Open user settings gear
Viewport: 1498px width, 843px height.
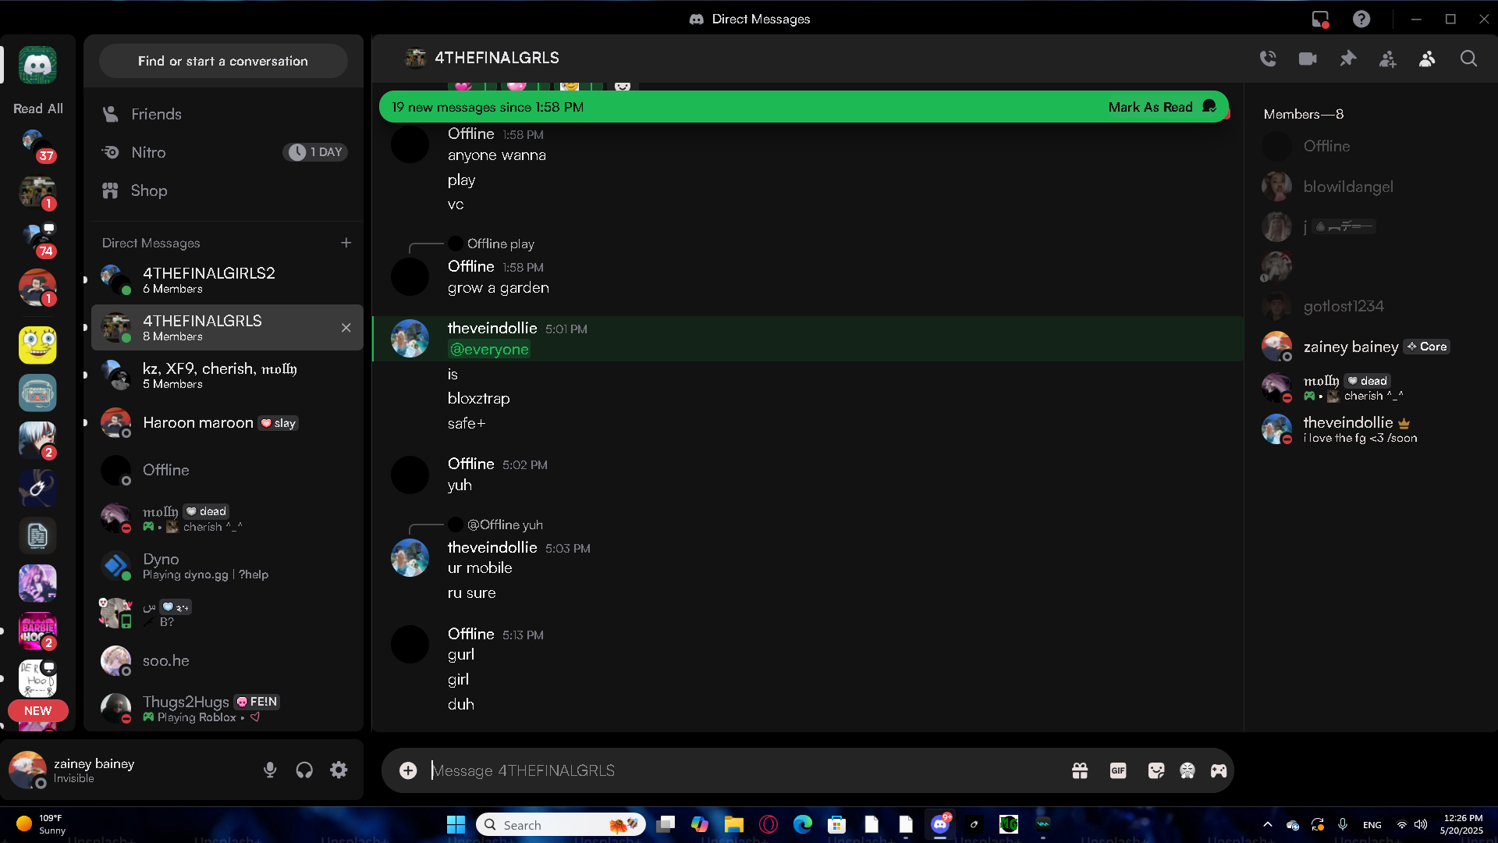[x=339, y=770]
